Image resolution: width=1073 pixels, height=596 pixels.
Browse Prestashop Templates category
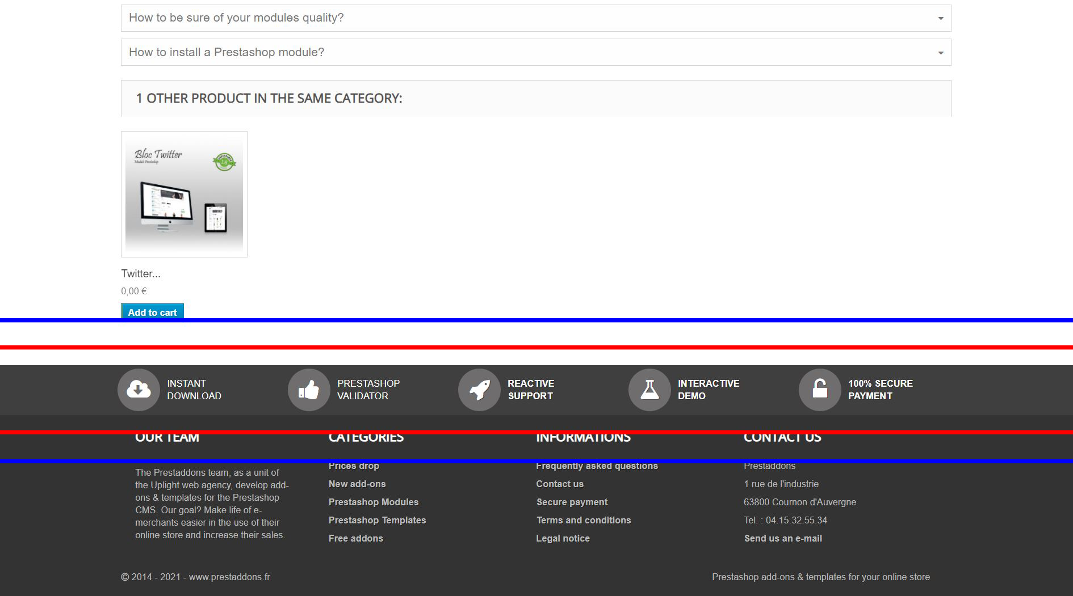click(x=377, y=521)
